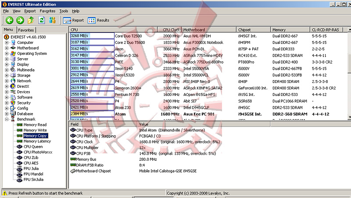
Task: Select the DirectX icon in tree
Action: [x=13, y=86]
